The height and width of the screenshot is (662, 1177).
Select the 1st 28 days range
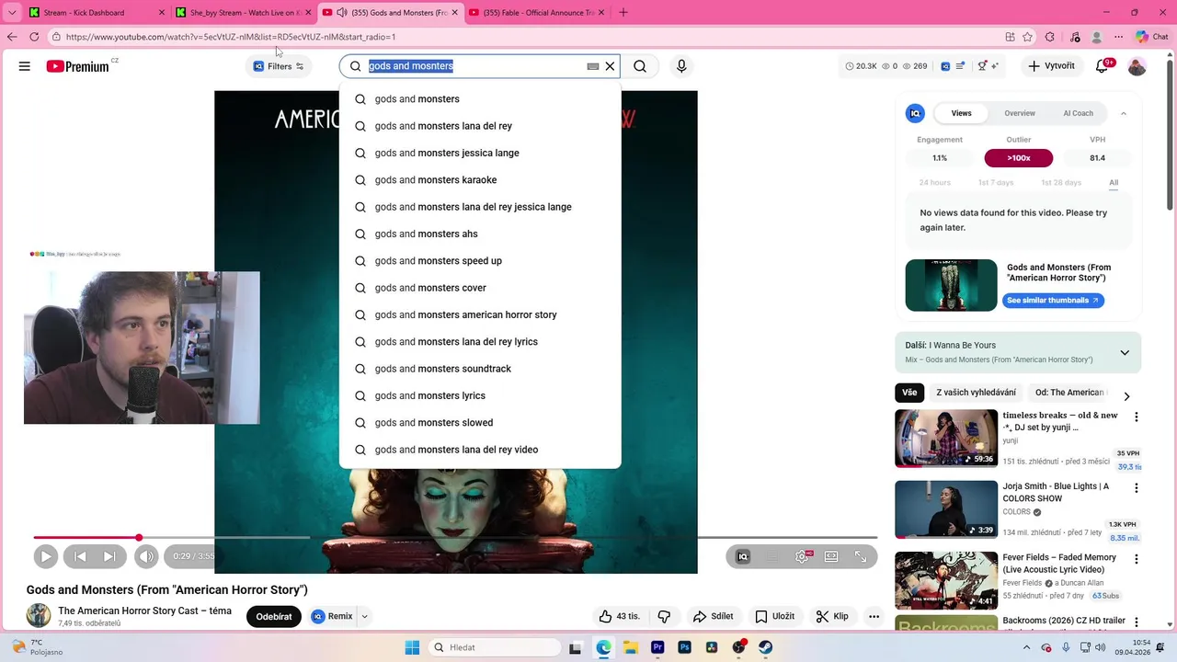1061,183
